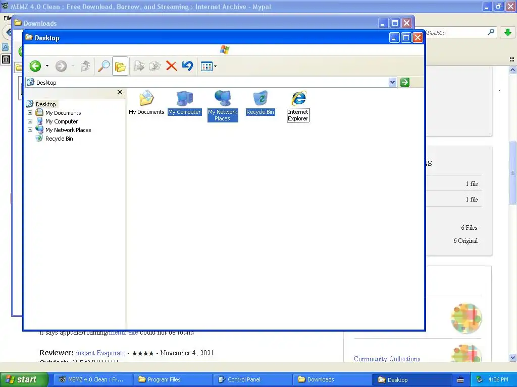This screenshot has width=517, height=387.
Task: Click the Move To toolbar icon
Action: click(x=139, y=66)
